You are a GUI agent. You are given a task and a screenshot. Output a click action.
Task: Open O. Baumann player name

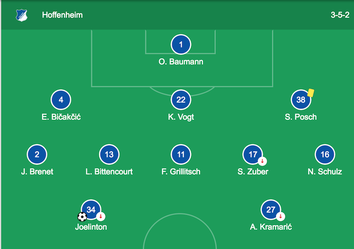click(181, 61)
